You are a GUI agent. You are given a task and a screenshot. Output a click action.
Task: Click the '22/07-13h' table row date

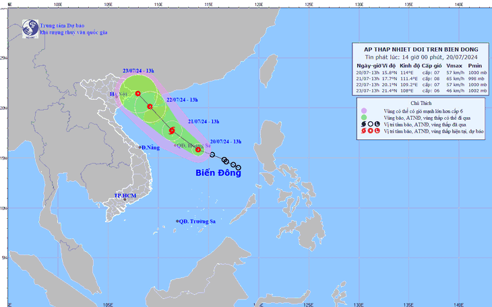coord(368,85)
